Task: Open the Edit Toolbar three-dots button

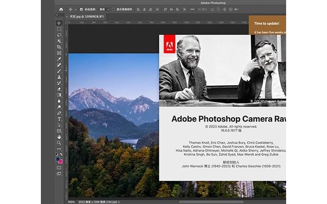Action: [59, 149]
